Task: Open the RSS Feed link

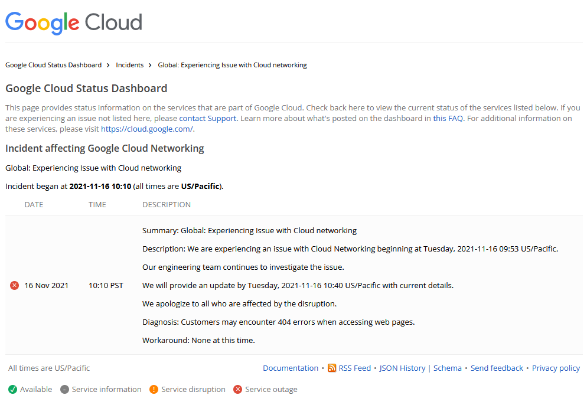Action: pos(355,368)
